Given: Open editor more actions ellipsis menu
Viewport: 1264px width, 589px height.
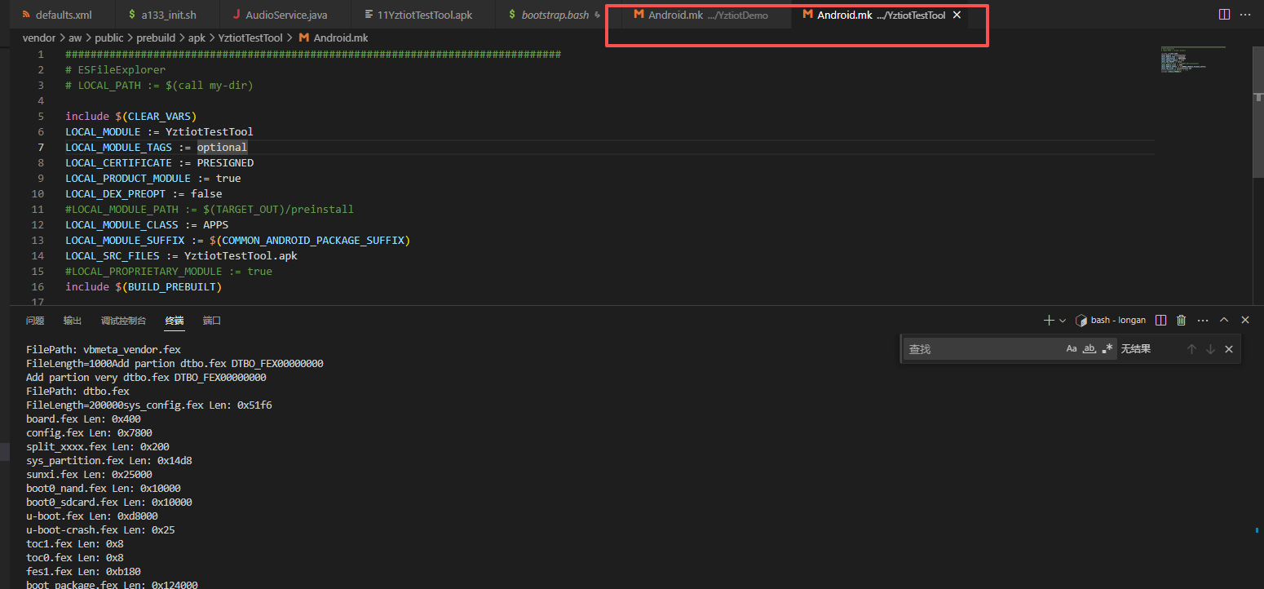Looking at the screenshot, I should [x=1245, y=15].
